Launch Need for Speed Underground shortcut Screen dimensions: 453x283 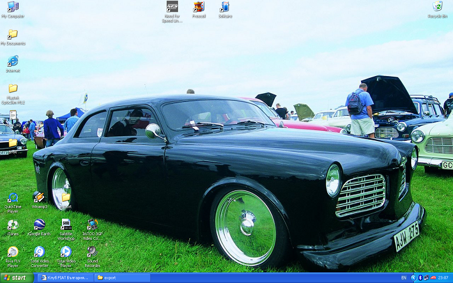172,7
